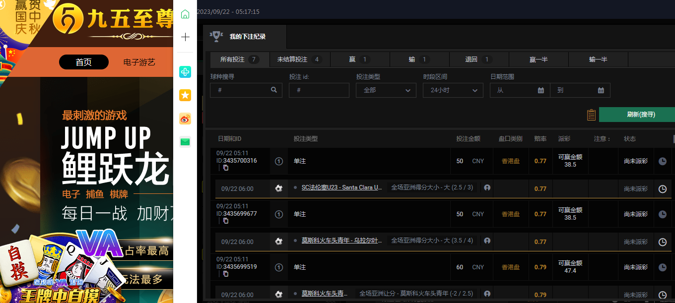
Task: Switch to the 未结算投注 tab
Action: click(299, 60)
